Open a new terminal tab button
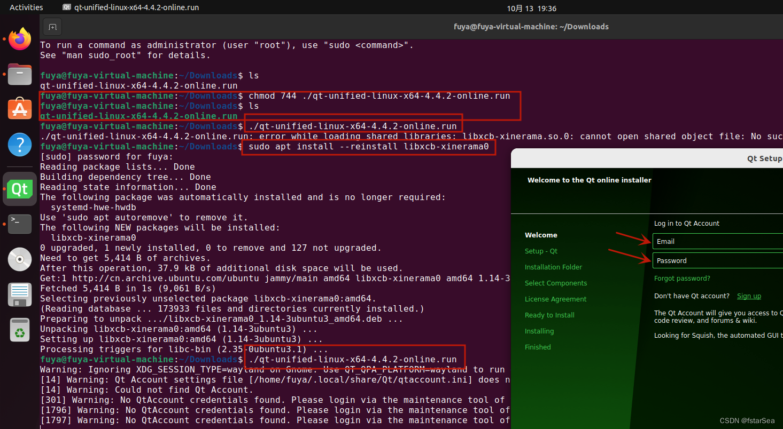The height and width of the screenshot is (429, 783). [x=52, y=27]
